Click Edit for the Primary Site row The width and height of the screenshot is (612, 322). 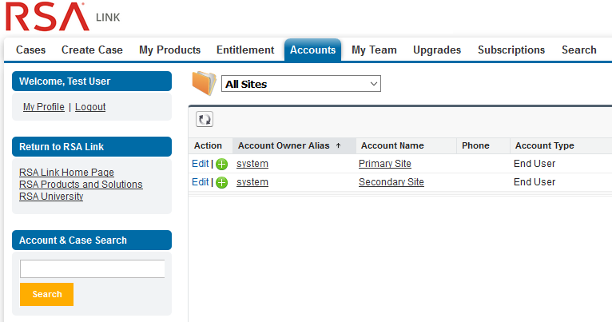[201, 164]
